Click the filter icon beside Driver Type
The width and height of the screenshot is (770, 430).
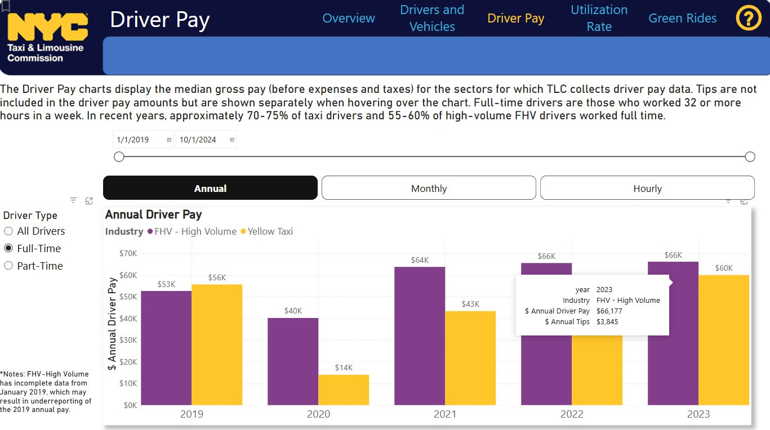pyautogui.click(x=73, y=200)
